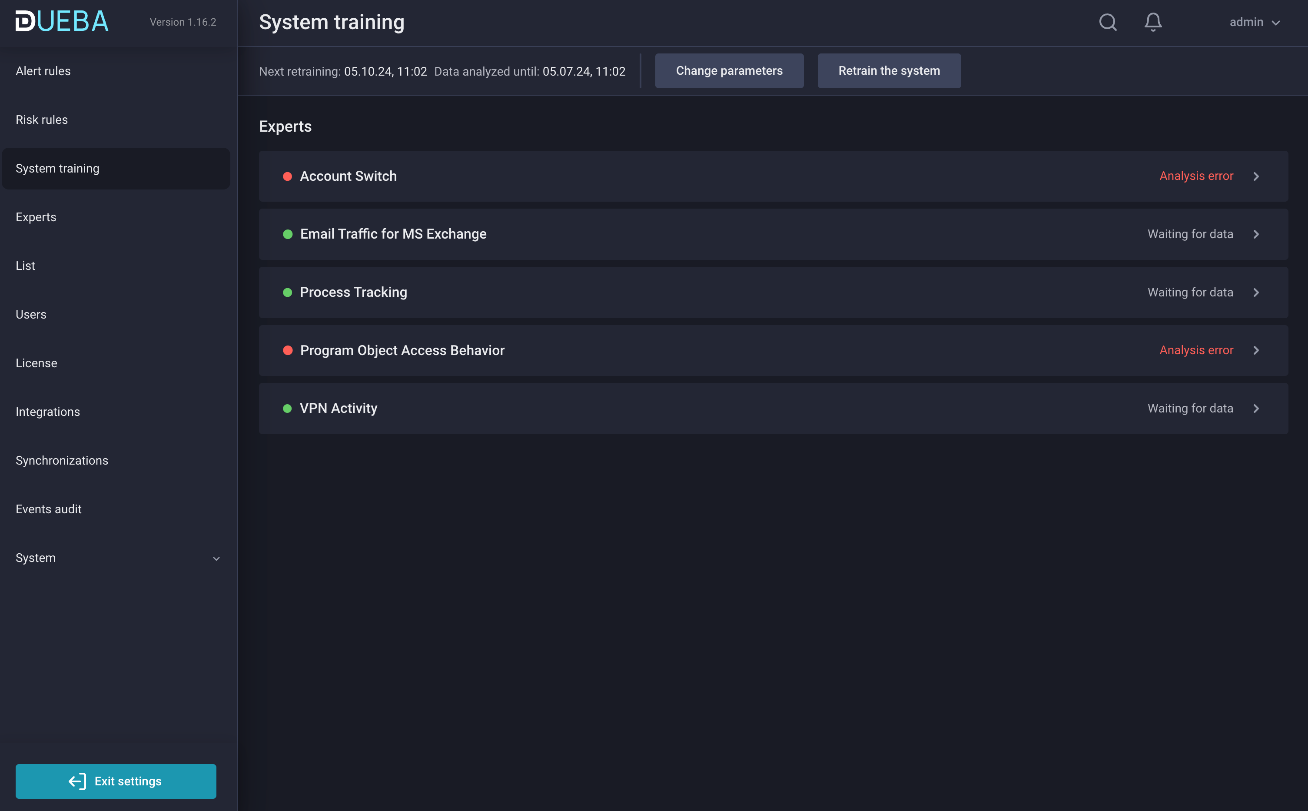This screenshot has width=1308, height=811.
Task: Click the DUEBA logo
Action: [62, 21]
